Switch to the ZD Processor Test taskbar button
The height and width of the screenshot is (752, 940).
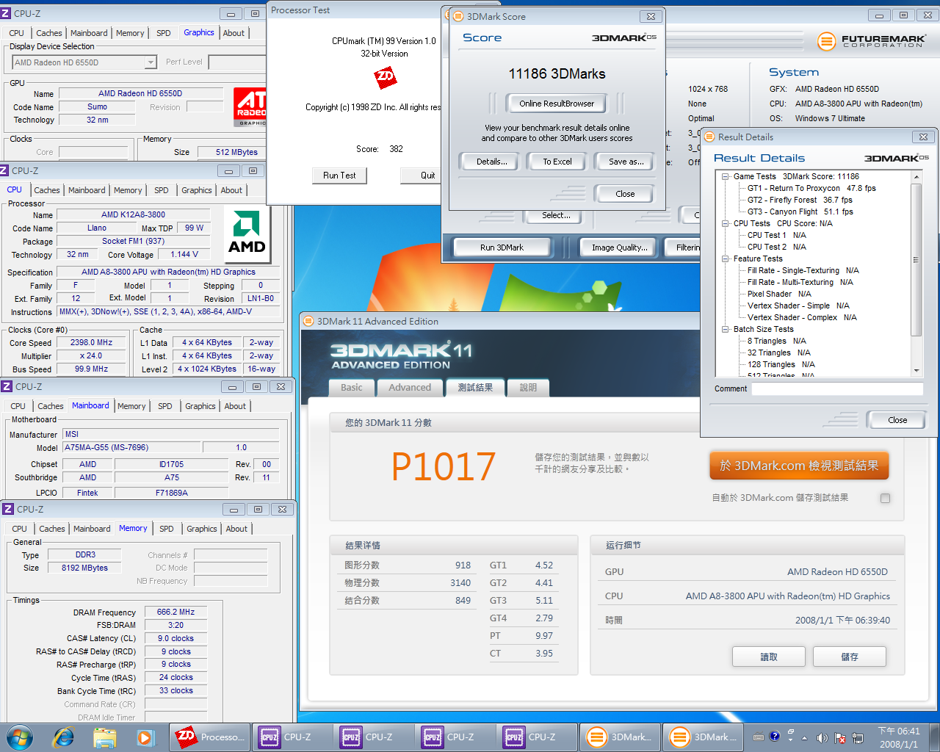point(210,737)
